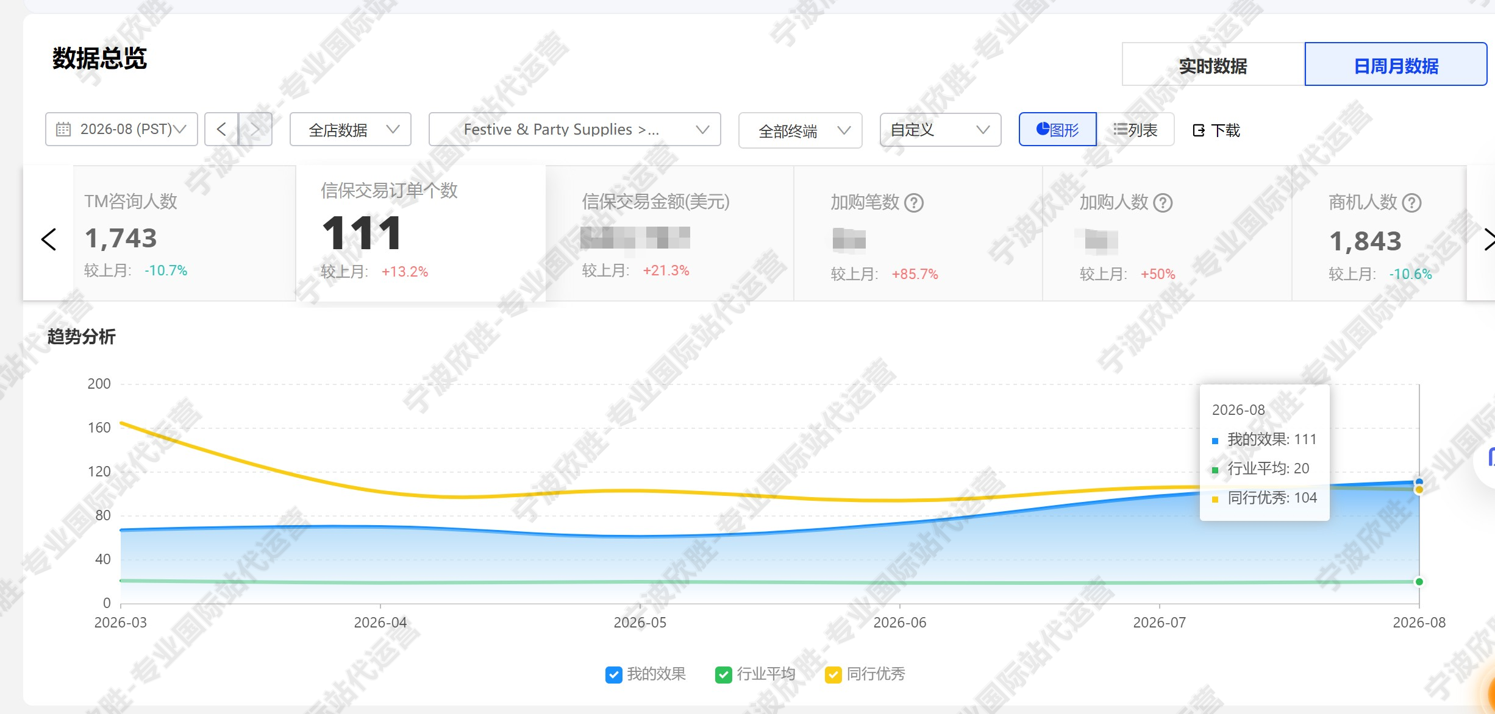Viewport: 1495px width, 714px height.
Task: Click the 2026-05 axis label
Action: pos(640,623)
